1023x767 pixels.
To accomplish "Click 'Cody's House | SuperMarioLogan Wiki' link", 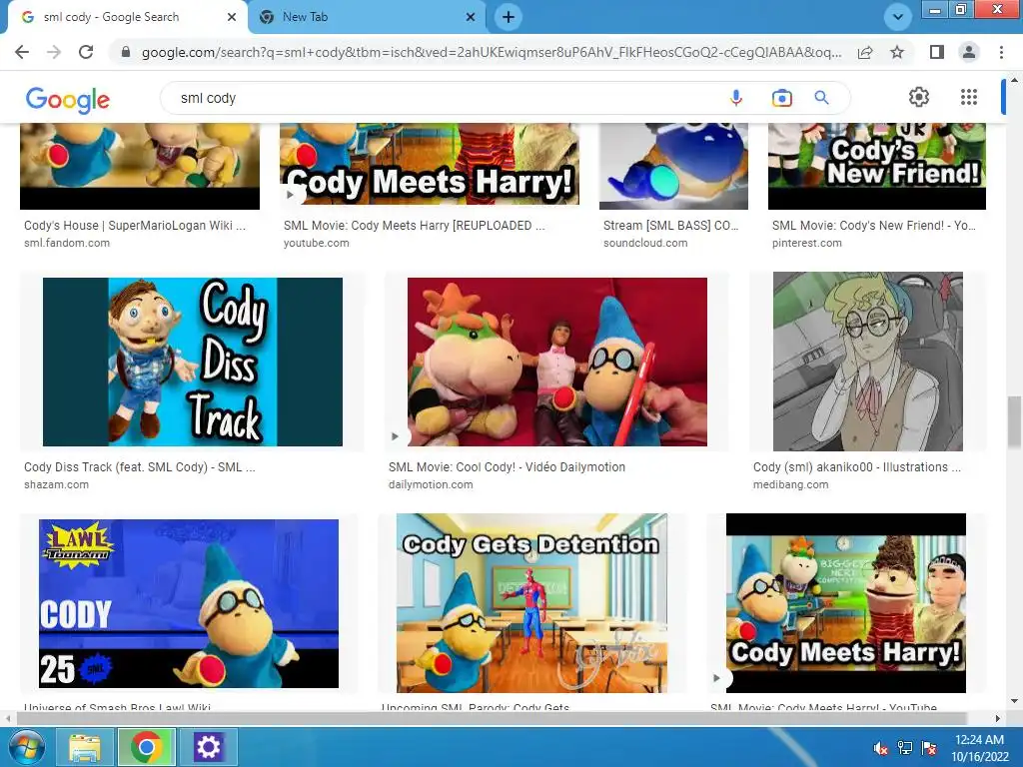I will coord(135,226).
